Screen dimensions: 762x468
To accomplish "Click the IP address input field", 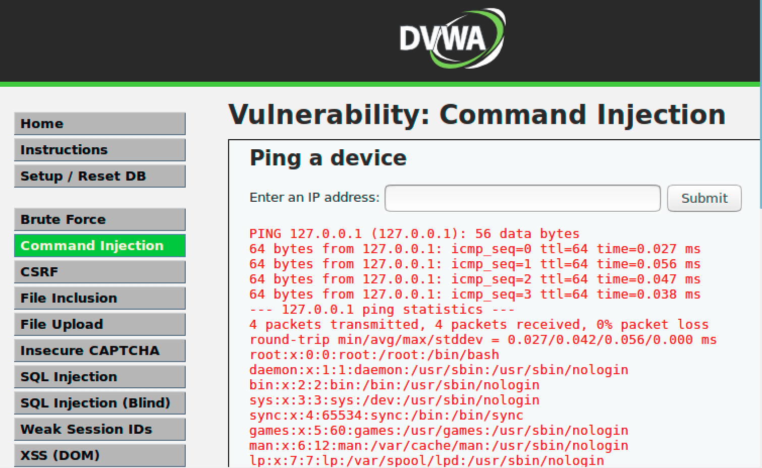I will tap(523, 198).
